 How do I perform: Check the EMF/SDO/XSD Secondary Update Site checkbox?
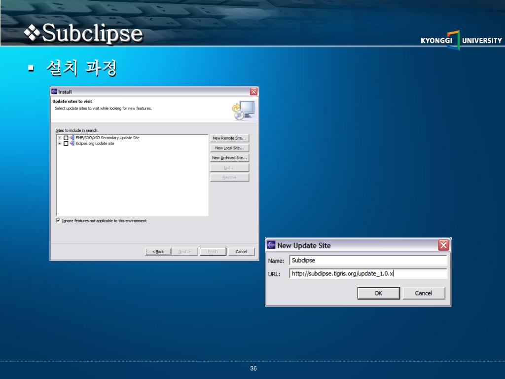click(66, 138)
